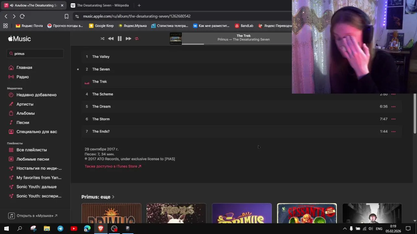Open Sessanta album cover thumbnail

[x=307, y=213]
